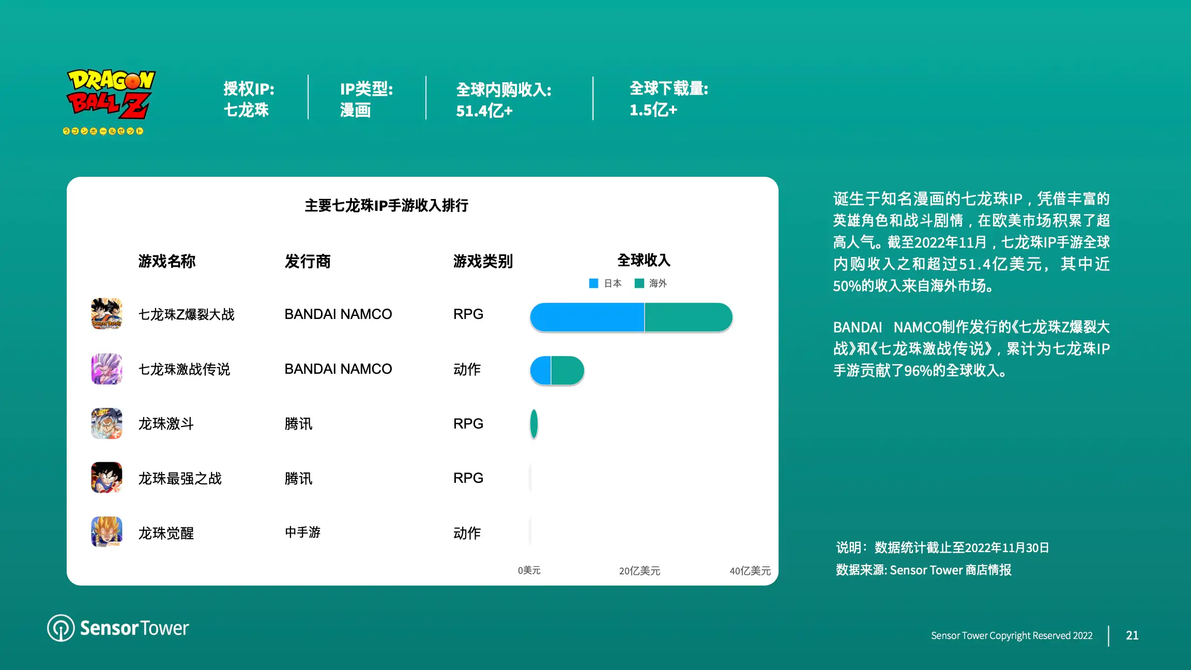Click the 全球收入 column header
Image resolution: width=1191 pixels, height=670 pixels.
[644, 260]
